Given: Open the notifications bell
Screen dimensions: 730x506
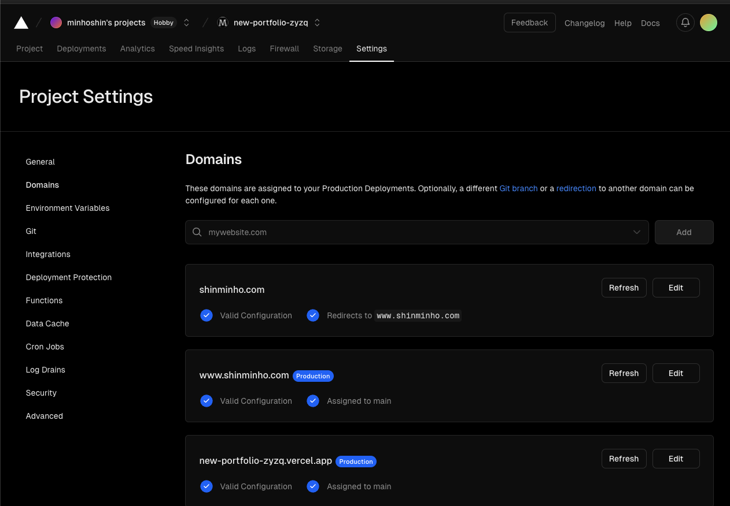Looking at the screenshot, I should coord(685,23).
